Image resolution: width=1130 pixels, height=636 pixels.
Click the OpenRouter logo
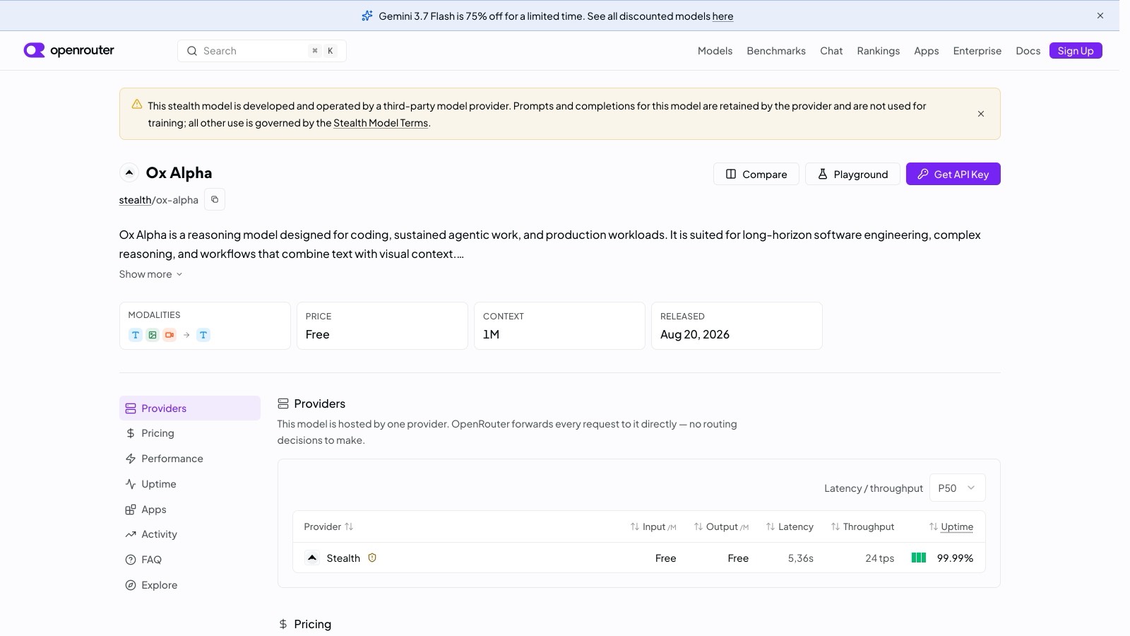[69, 50]
